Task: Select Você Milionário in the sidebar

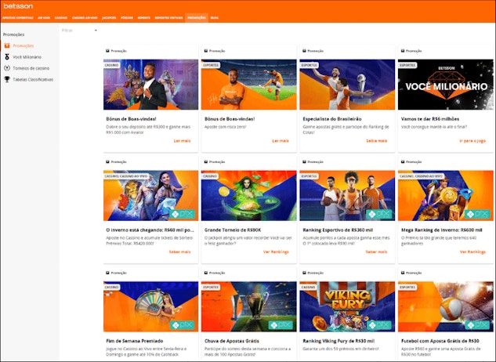Action: click(27, 57)
